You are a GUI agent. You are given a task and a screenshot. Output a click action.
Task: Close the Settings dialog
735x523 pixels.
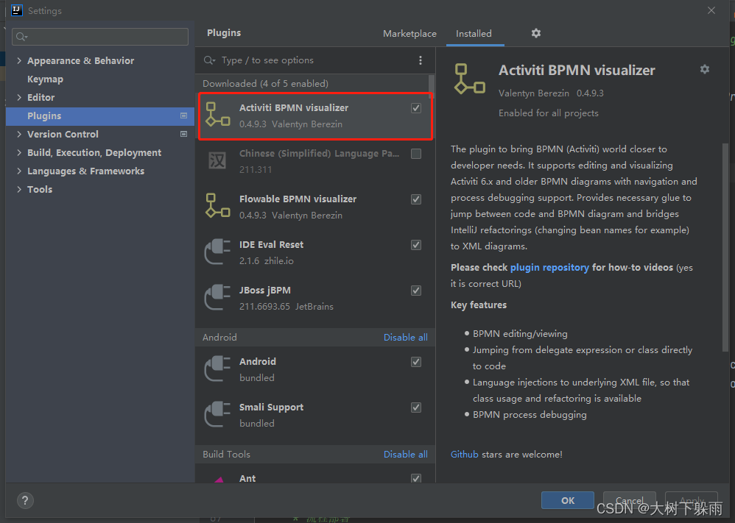711,10
